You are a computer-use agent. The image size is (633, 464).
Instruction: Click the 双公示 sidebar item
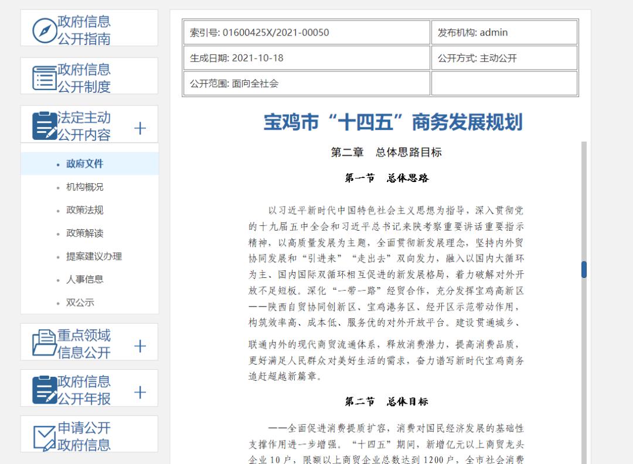coord(80,303)
